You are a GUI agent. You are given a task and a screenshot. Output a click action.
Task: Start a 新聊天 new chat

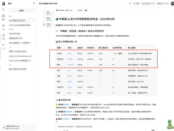[x=21, y=11]
